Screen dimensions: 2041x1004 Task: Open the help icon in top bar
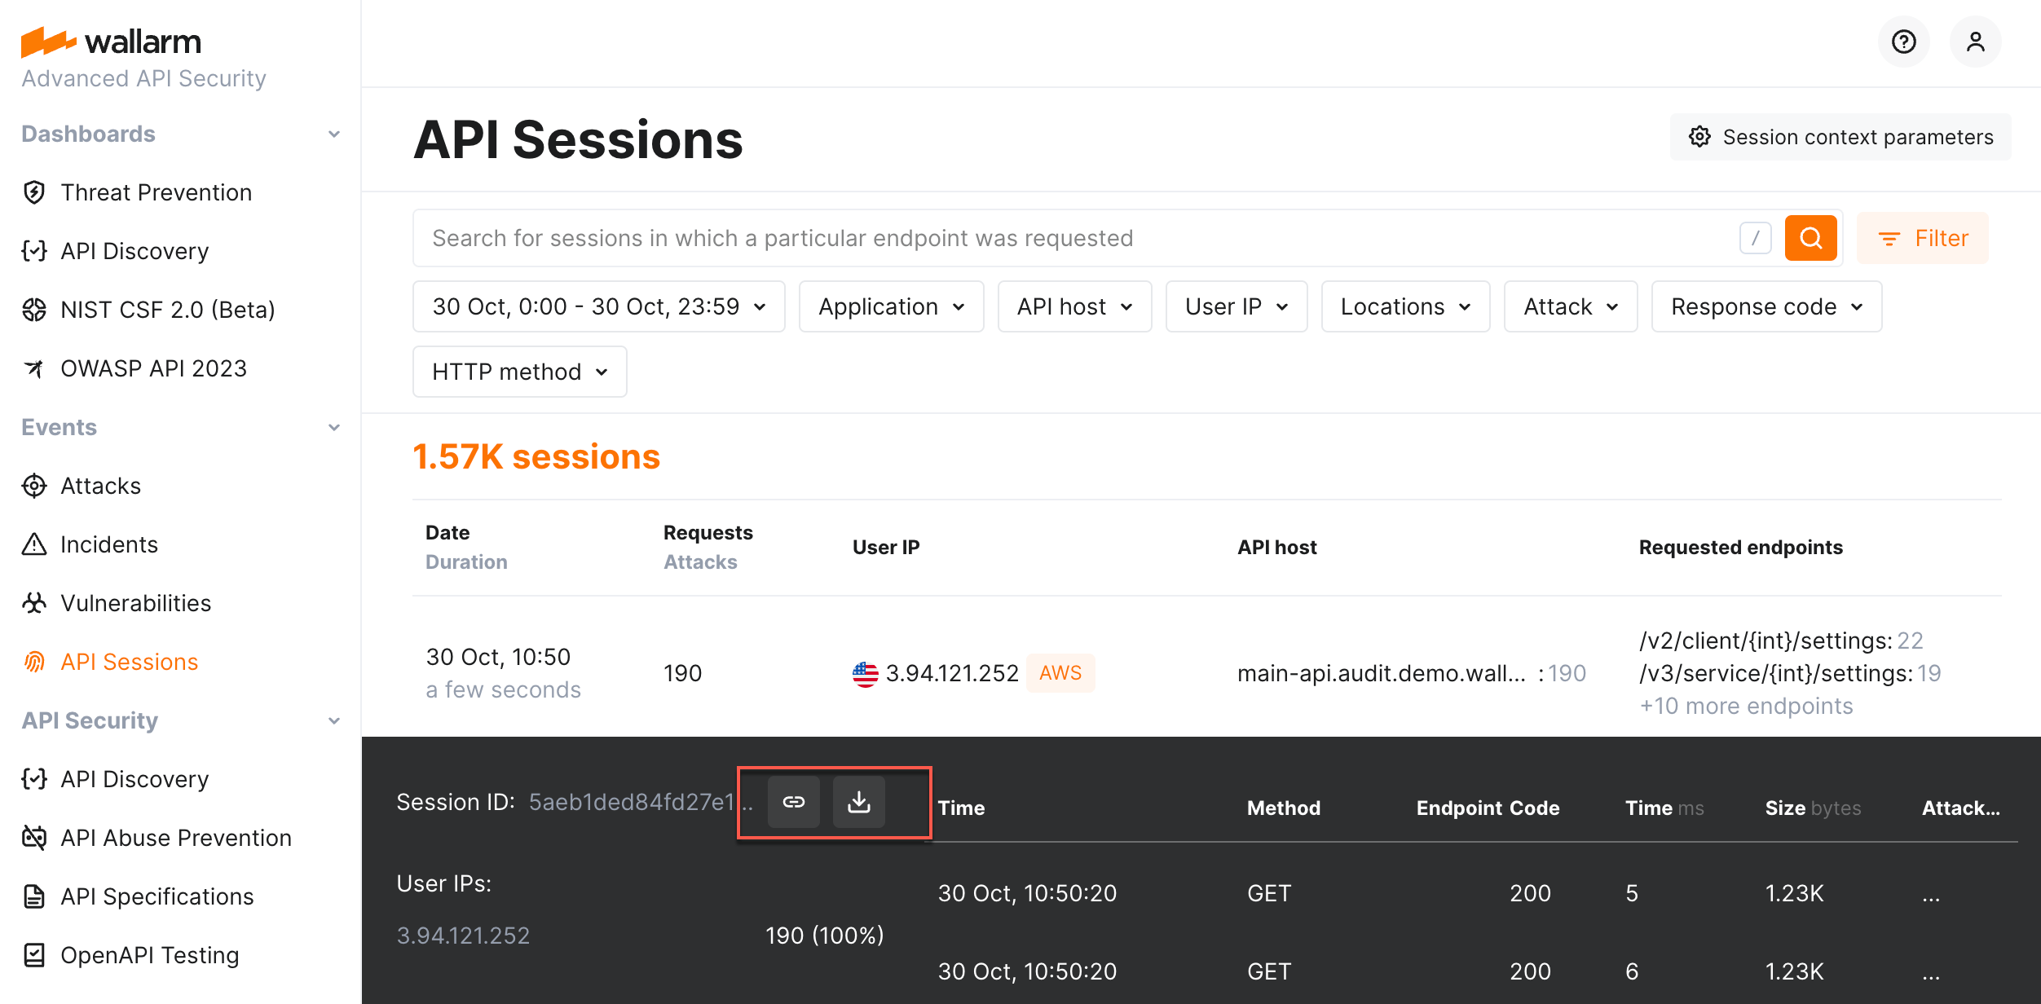[1904, 42]
